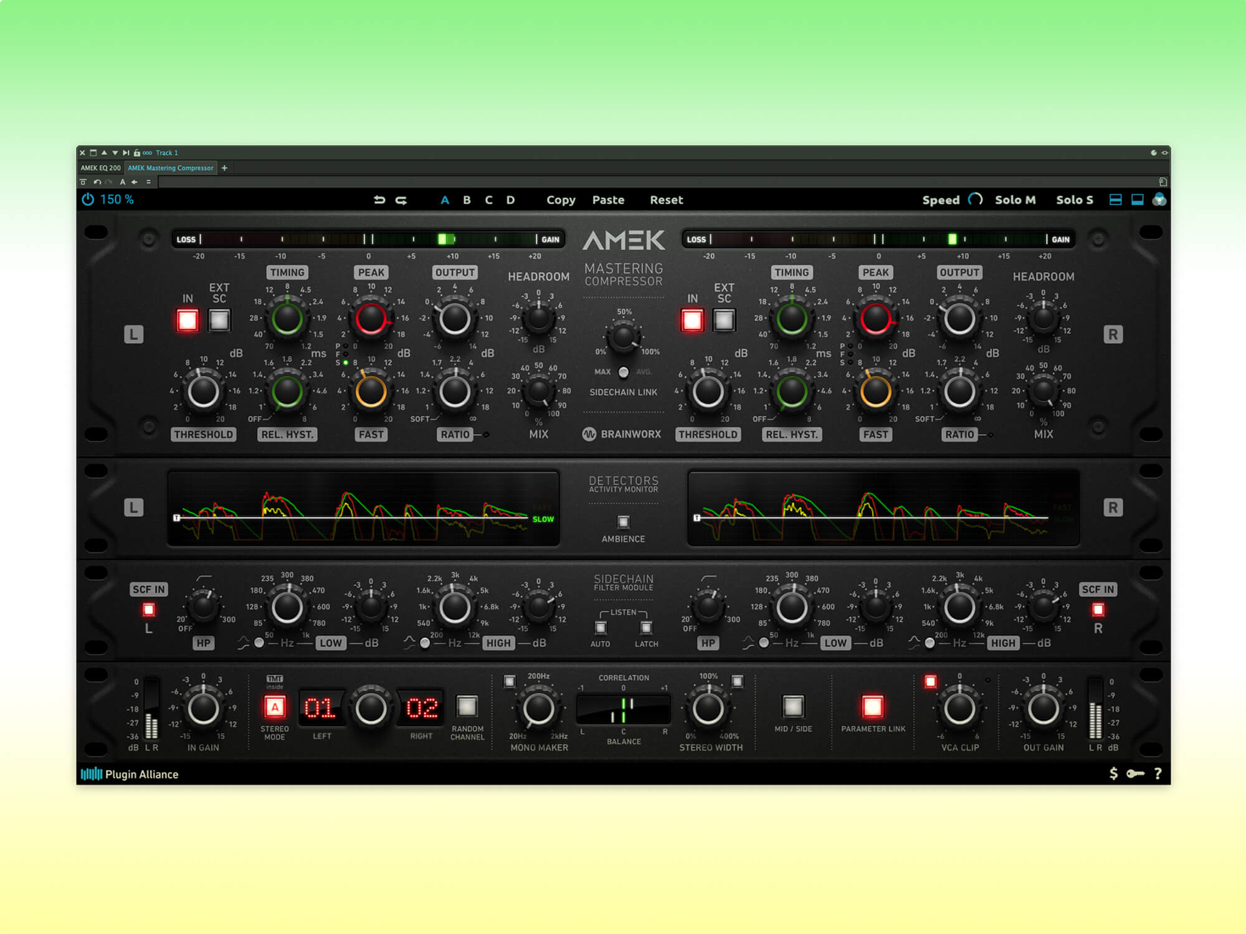The height and width of the screenshot is (934, 1246).
Task: Click the Plugin Alliance logo
Action: click(130, 774)
